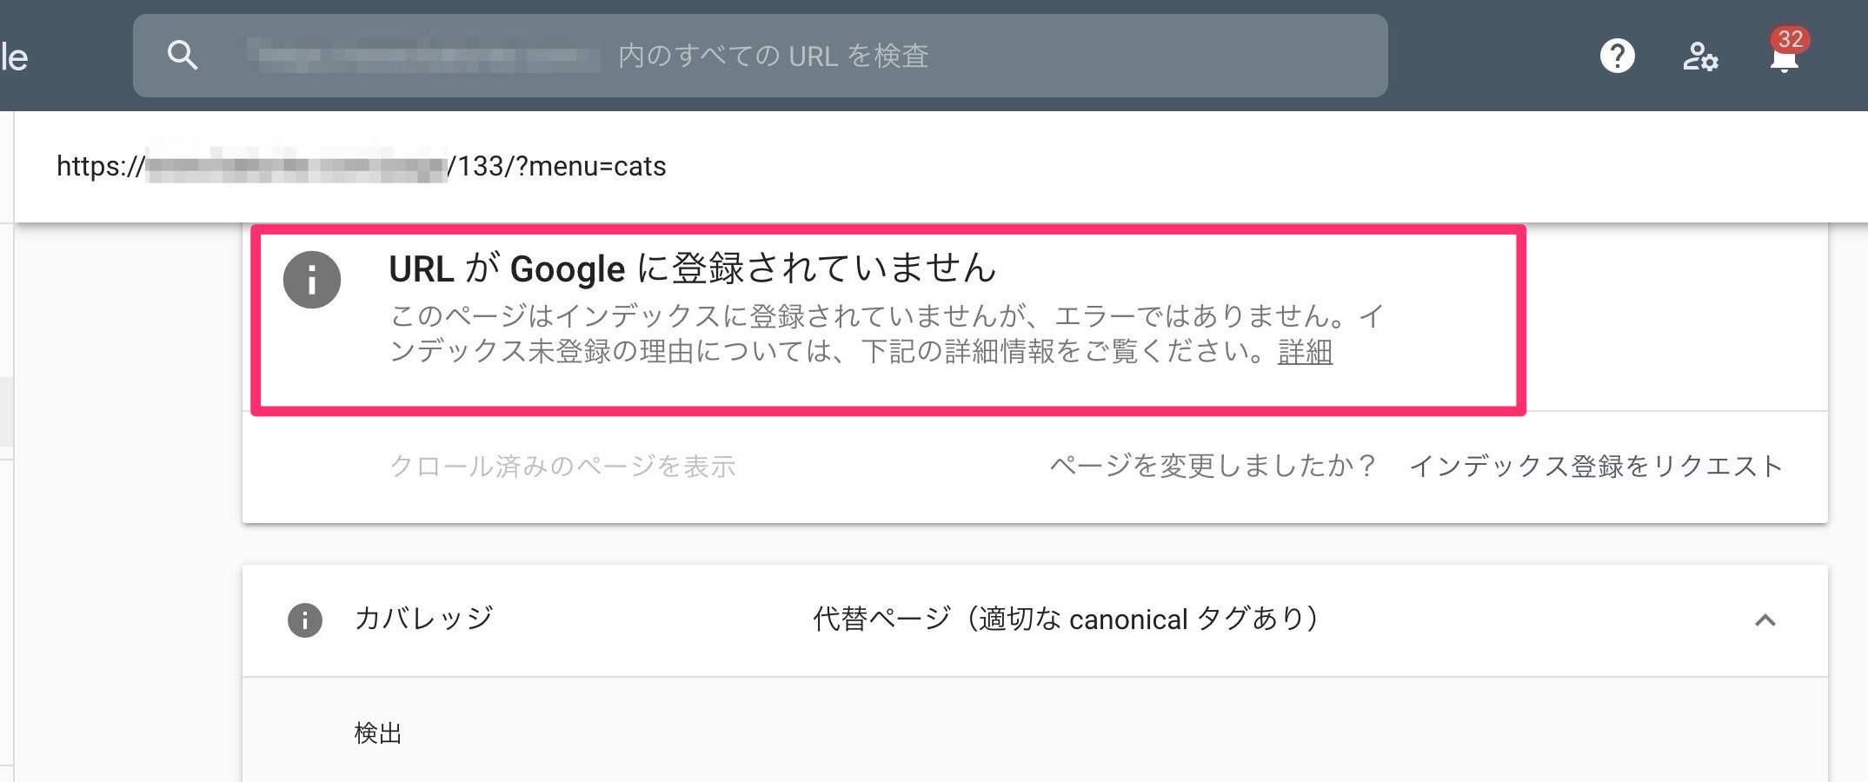
Task: Click the search magnifier icon
Action: (x=182, y=56)
